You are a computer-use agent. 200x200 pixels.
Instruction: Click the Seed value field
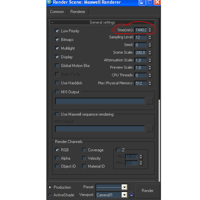[x=141, y=45]
